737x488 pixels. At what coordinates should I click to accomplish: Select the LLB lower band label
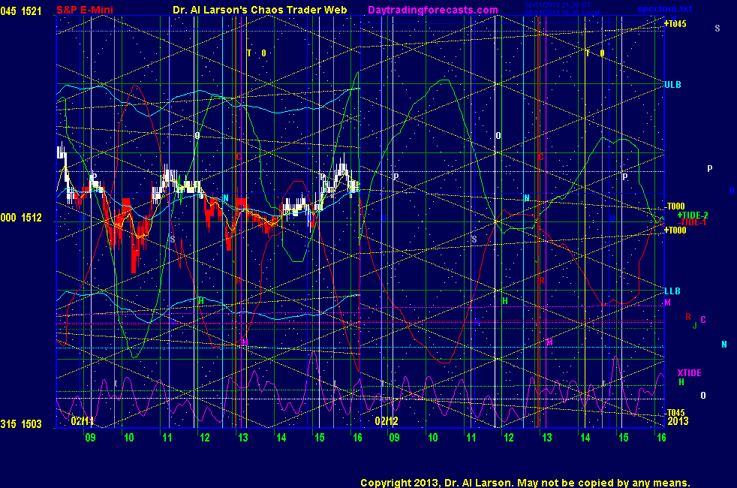(672, 291)
